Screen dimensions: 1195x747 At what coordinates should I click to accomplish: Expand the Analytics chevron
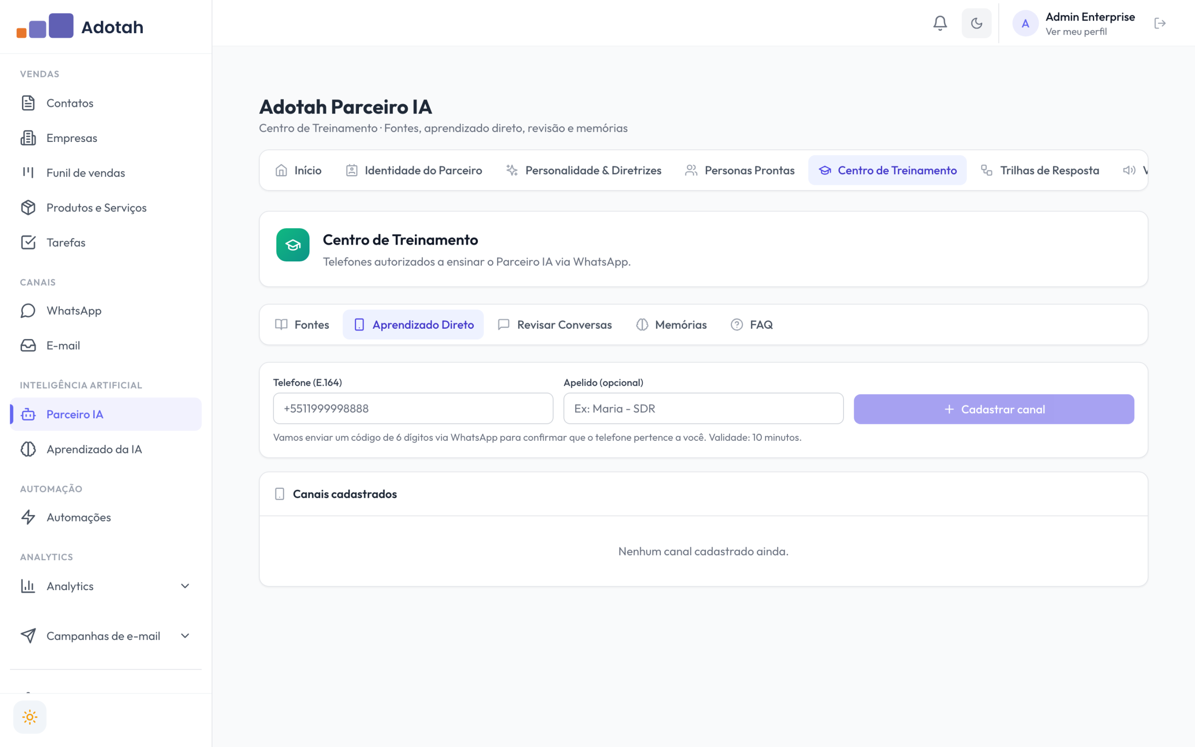point(185,586)
